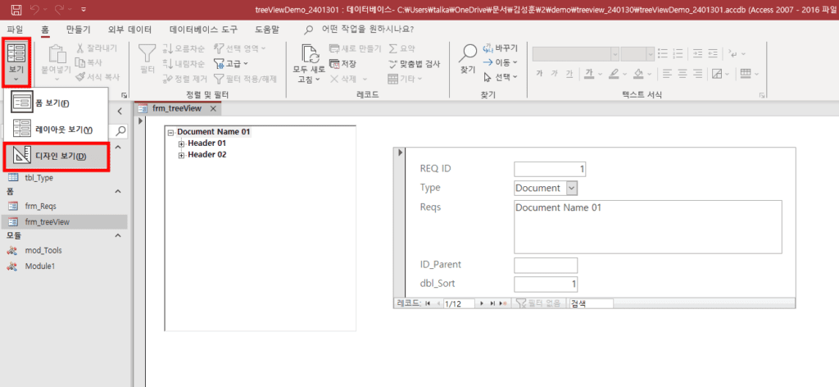Click the numbered list icon

(x=678, y=53)
